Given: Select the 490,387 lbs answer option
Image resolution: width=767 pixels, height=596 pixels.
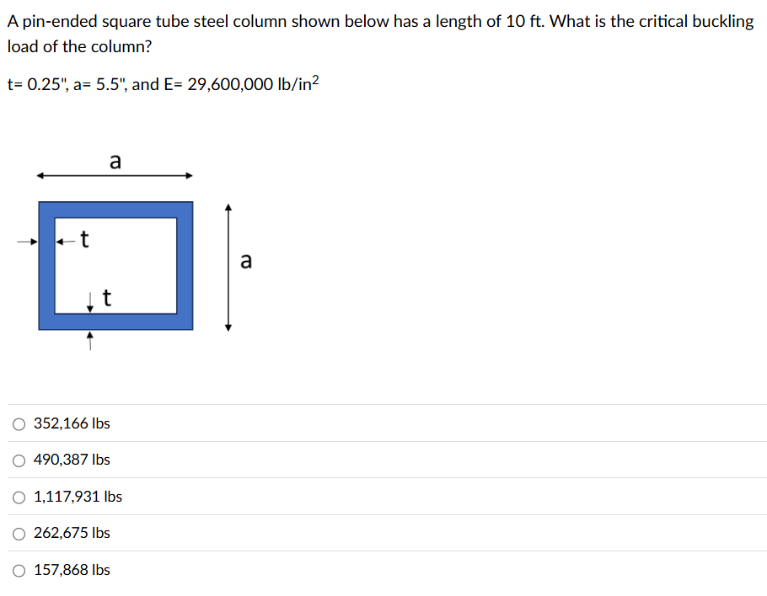Looking at the screenshot, I should 19,460.
